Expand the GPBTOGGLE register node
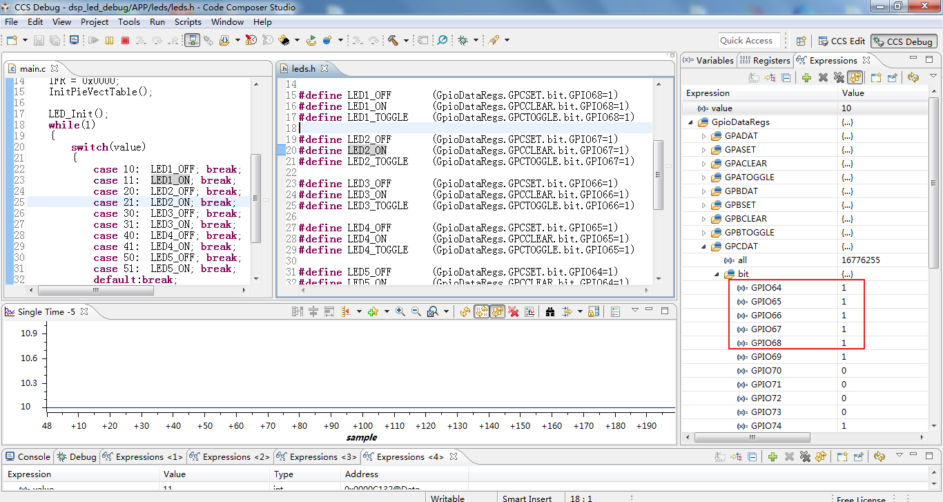This screenshot has height=502, width=943. (x=704, y=233)
